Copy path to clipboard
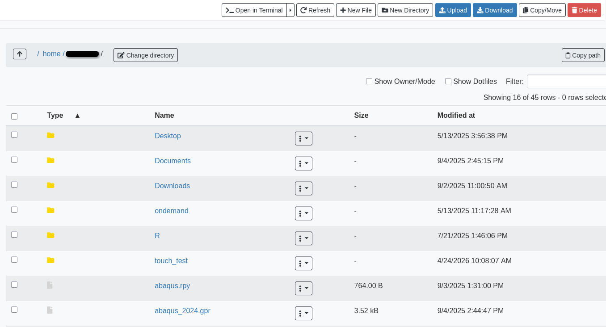This screenshot has width=606, height=327. click(583, 55)
